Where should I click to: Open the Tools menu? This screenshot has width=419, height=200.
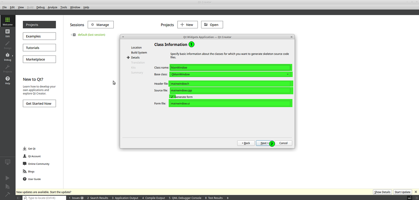coord(63,7)
